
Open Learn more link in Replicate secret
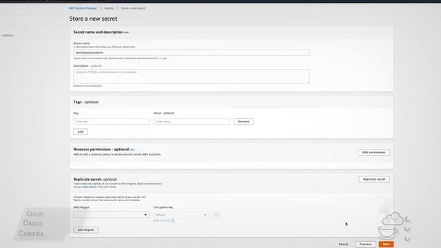tap(89, 187)
